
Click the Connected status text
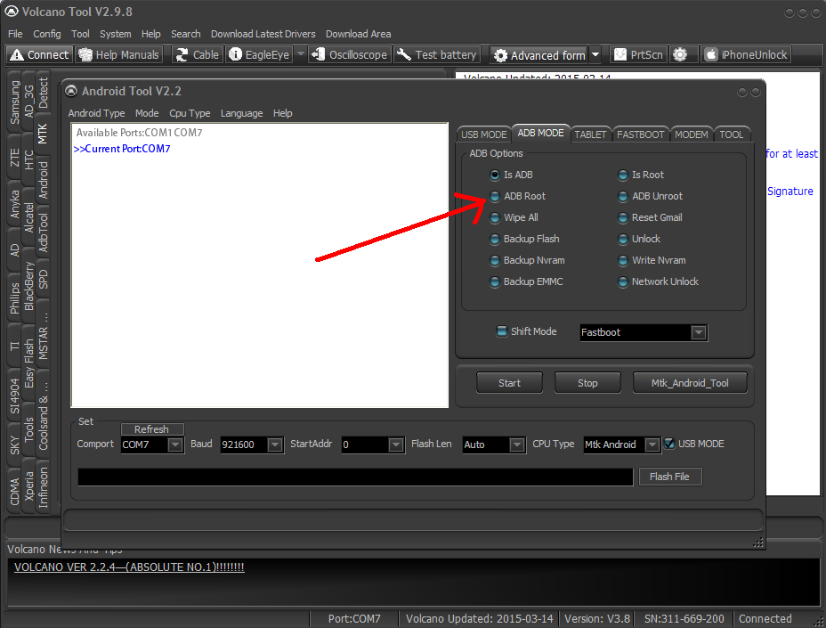[765, 618]
